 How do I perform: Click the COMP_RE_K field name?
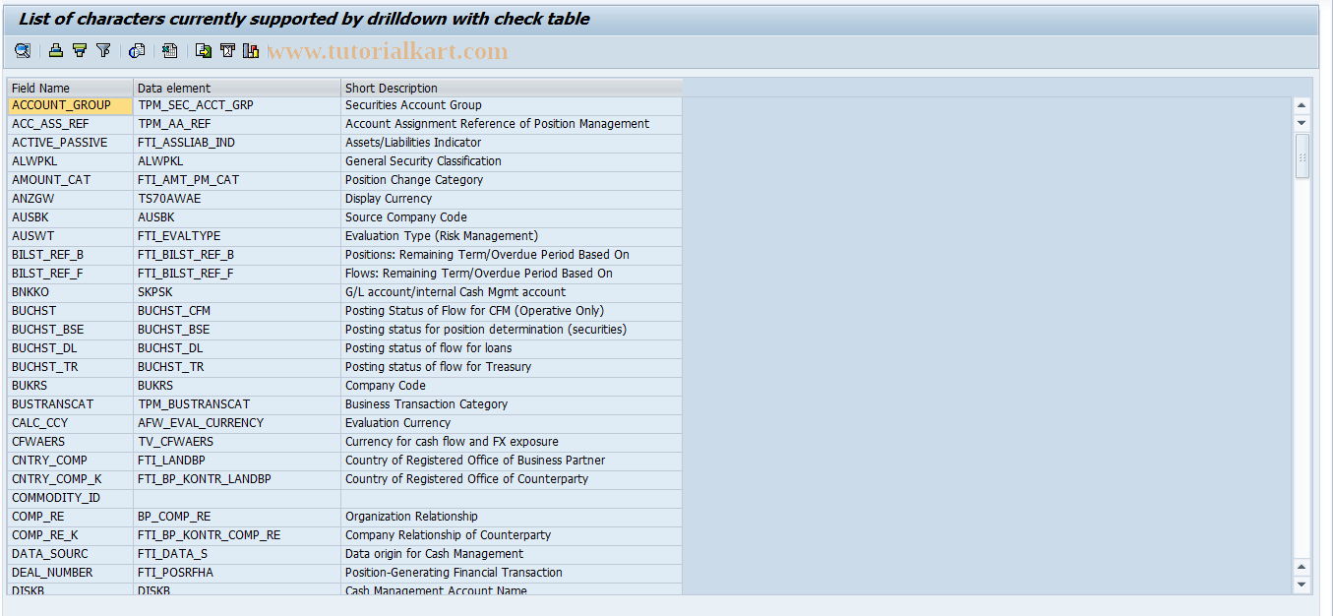click(44, 535)
